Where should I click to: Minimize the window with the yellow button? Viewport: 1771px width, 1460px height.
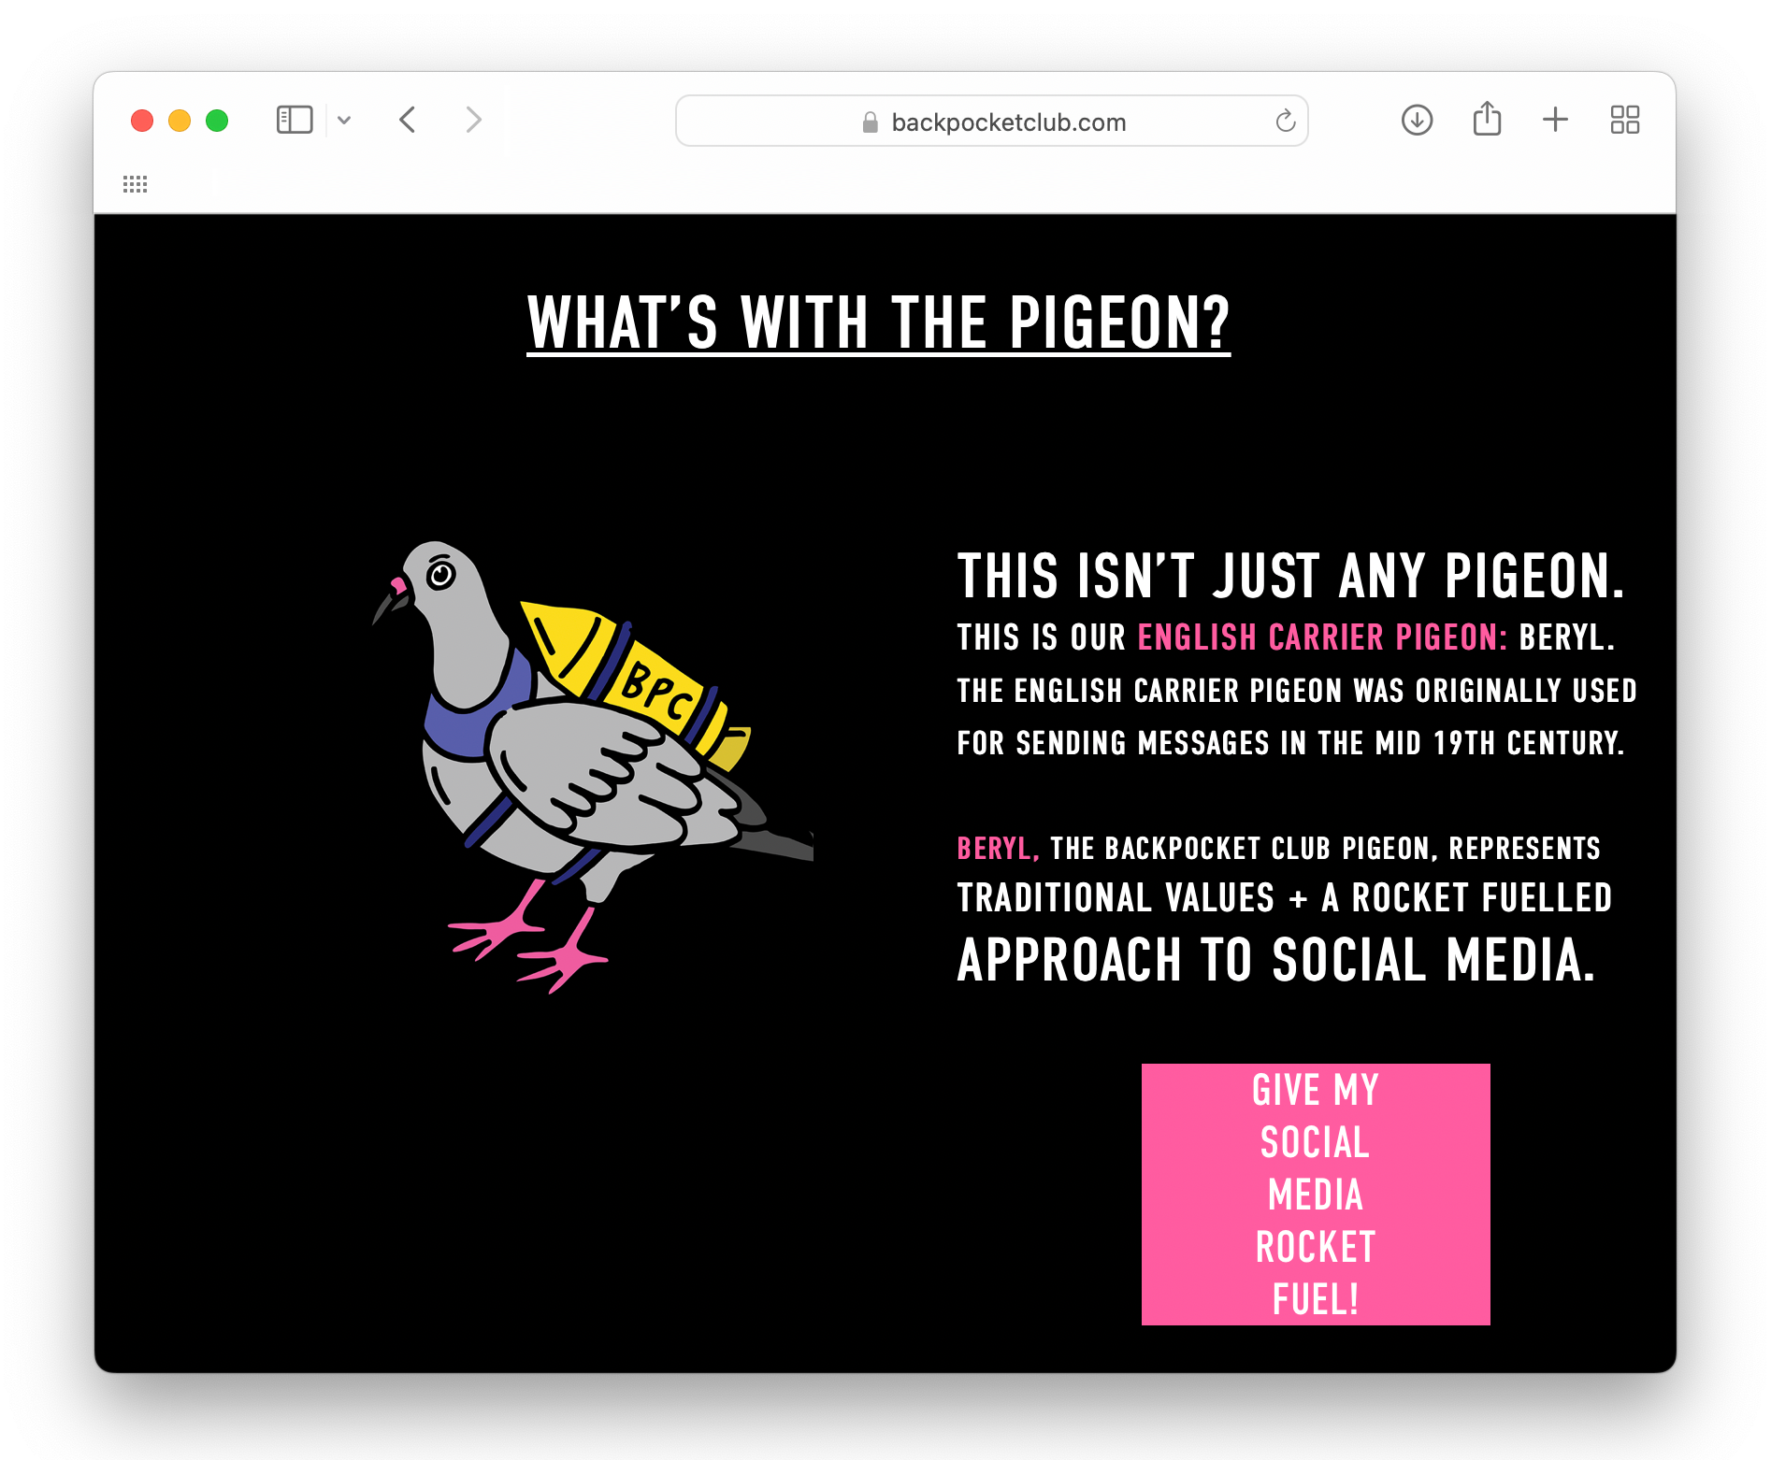point(180,121)
